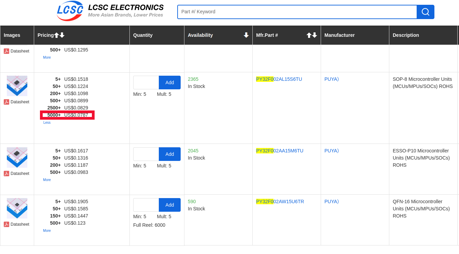Expand More pricing for PY32F002AA15M6TU
Image resolution: width=459 pixels, height=254 pixels.
[47, 180]
